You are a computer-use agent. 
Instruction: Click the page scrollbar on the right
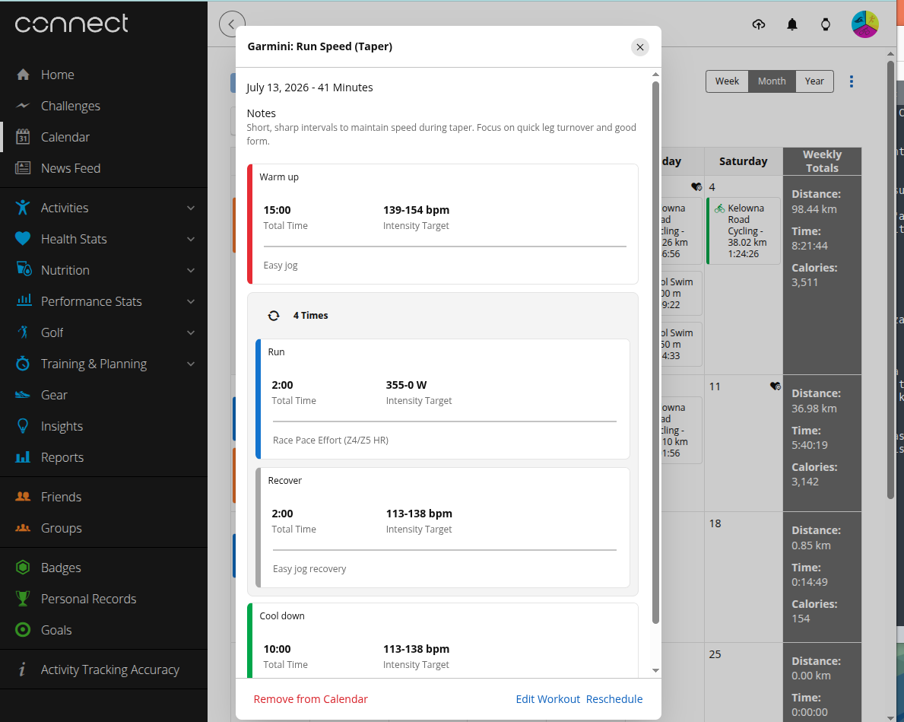tap(891, 280)
